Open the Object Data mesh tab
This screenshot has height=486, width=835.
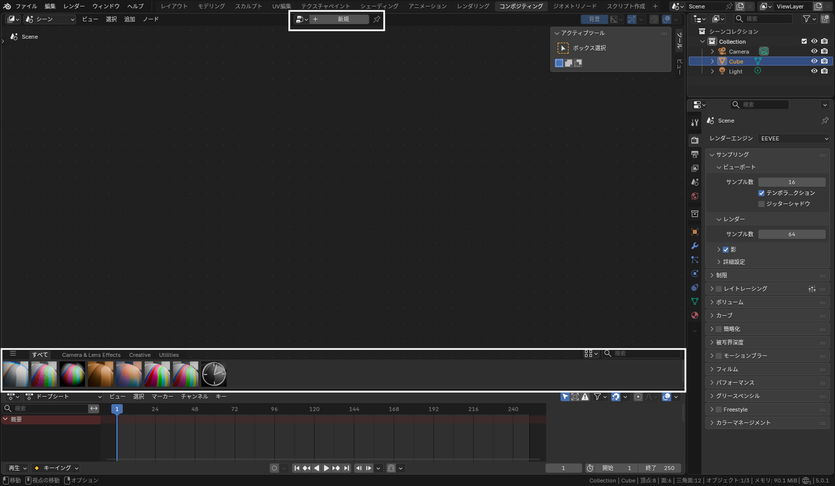click(x=695, y=301)
